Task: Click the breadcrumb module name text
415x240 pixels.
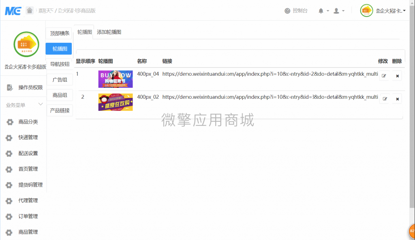Action: point(77,11)
